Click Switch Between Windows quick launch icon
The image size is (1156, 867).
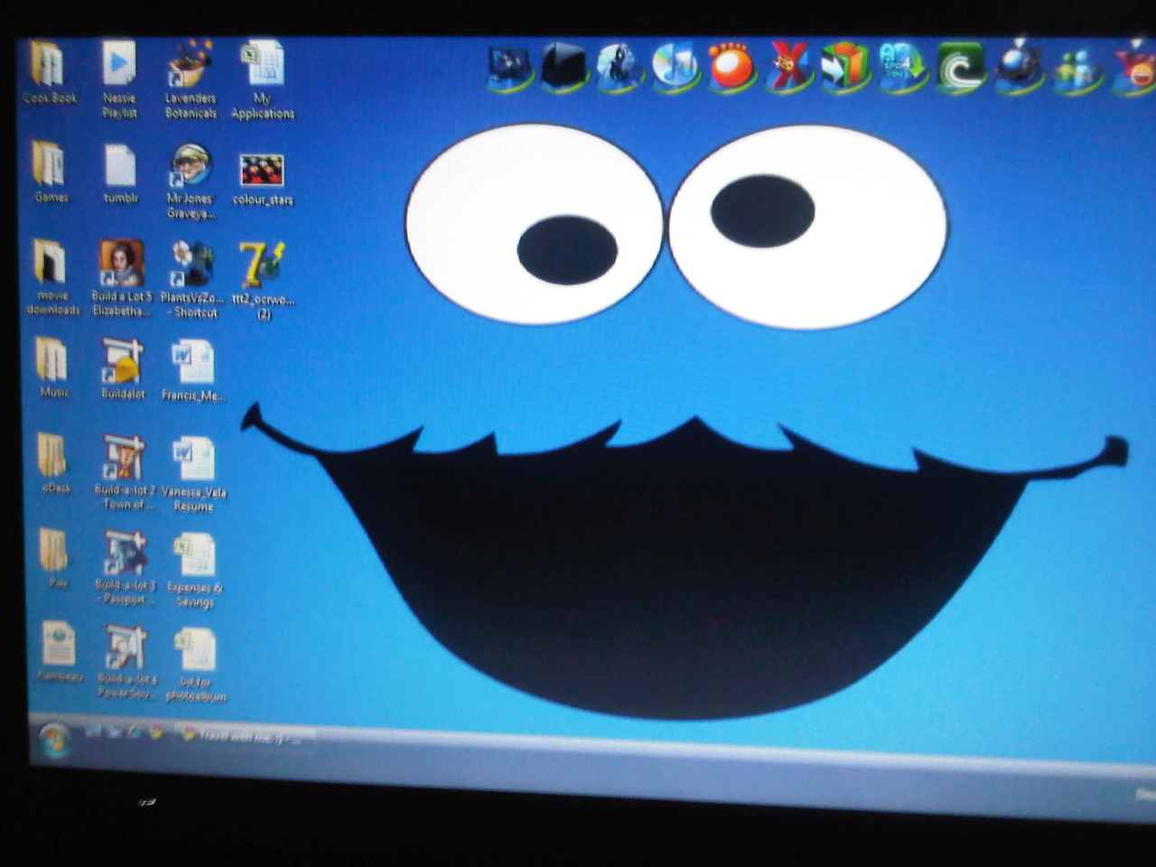coord(114,732)
